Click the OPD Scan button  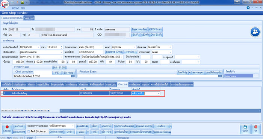(155, 29)
